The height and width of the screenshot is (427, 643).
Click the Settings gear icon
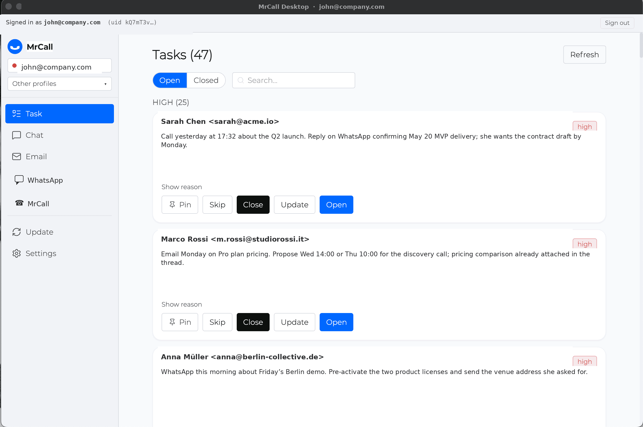[x=17, y=254]
